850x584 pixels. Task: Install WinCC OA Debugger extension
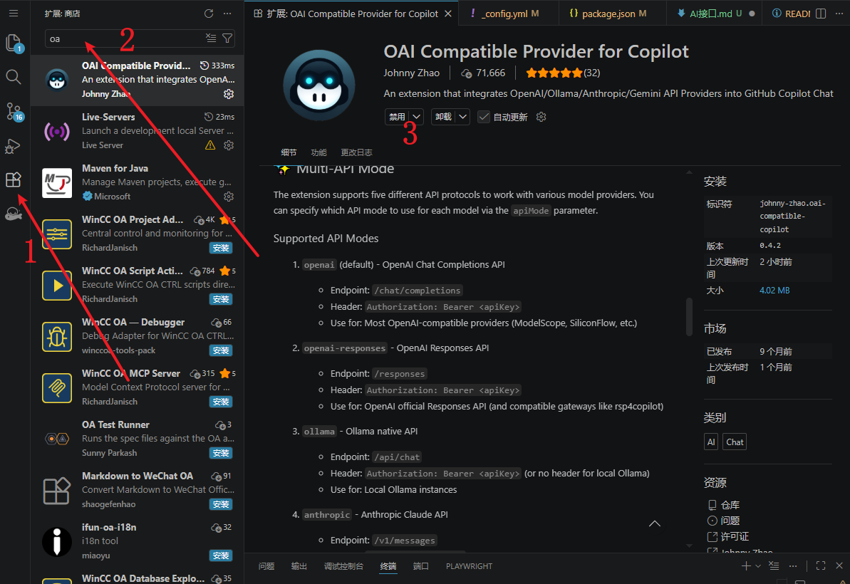pos(221,350)
